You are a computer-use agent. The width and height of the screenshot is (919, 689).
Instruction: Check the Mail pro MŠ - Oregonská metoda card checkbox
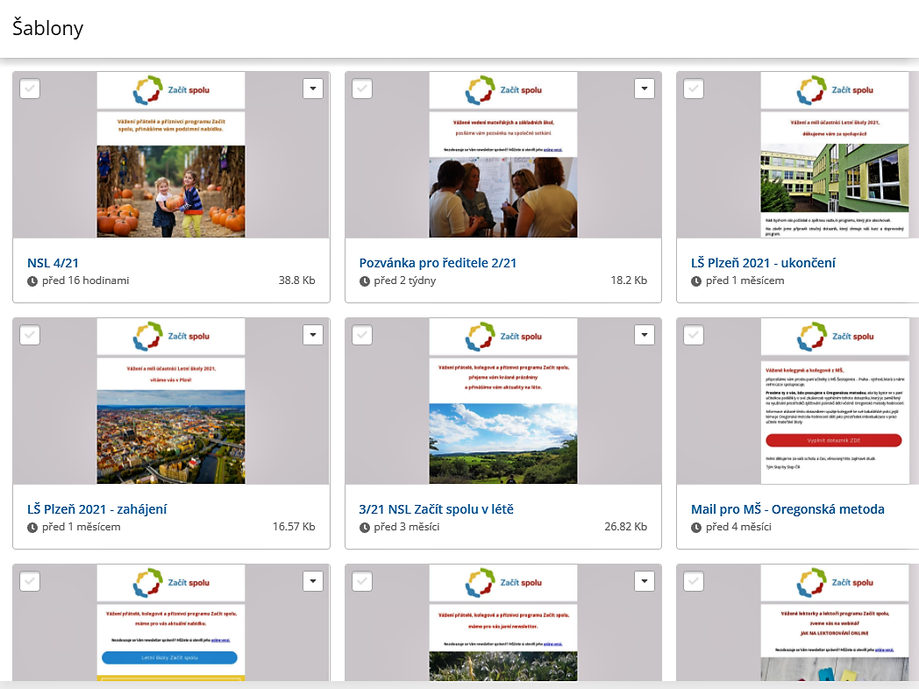[694, 335]
